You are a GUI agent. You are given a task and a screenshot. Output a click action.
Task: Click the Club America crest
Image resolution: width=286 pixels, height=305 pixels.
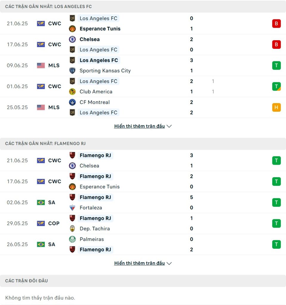(72, 92)
